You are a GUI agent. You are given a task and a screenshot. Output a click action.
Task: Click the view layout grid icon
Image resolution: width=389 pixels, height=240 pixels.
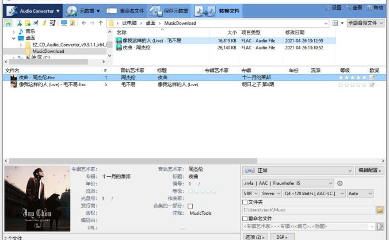tap(335, 23)
